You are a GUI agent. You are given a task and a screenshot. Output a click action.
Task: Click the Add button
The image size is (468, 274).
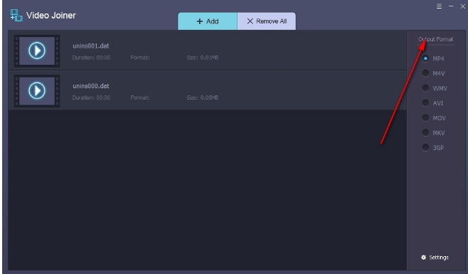click(x=208, y=21)
